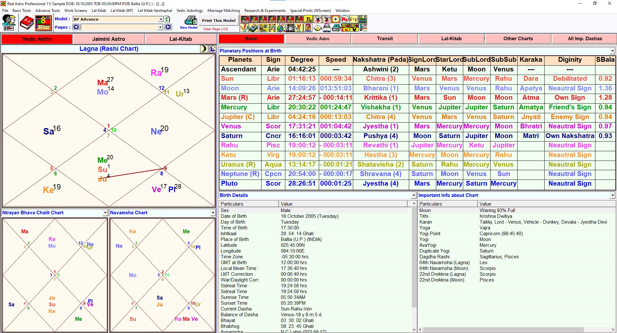Click the 'Debilitated' dignity cell for Sun
Screen dimensions: 617x333
pos(570,79)
